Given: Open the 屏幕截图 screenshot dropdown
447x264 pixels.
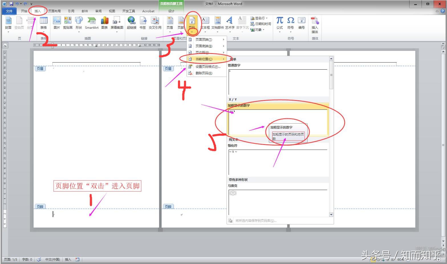Looking at the screenshot, I should click(117, 24).
